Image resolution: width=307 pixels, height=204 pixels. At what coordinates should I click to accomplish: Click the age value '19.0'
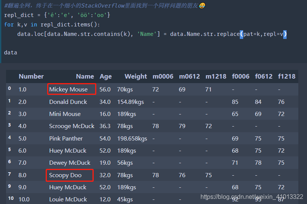point(105,163)
